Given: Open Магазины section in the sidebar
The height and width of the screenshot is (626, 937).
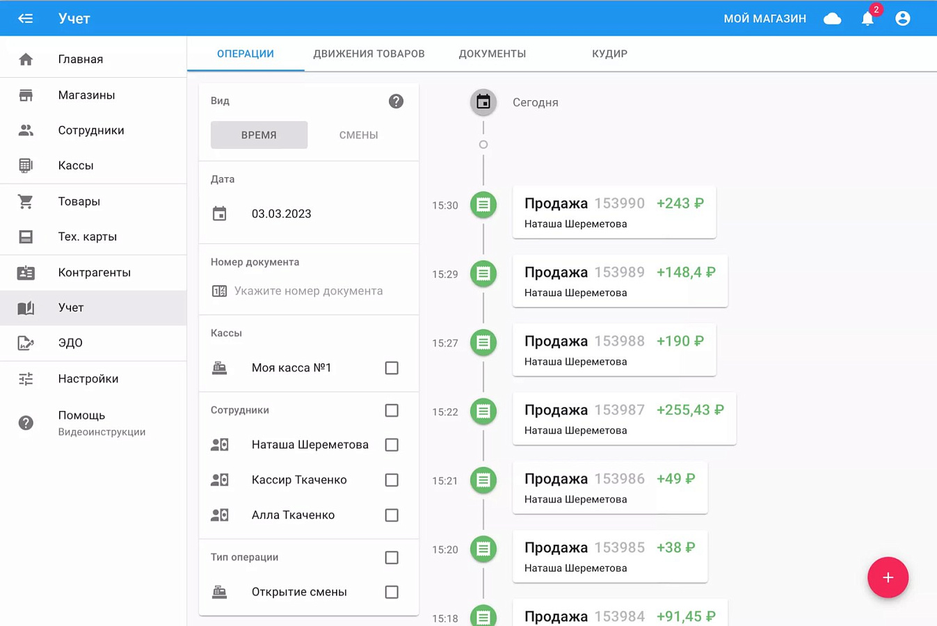Looking at the screenshot, I should click(93, 95).
